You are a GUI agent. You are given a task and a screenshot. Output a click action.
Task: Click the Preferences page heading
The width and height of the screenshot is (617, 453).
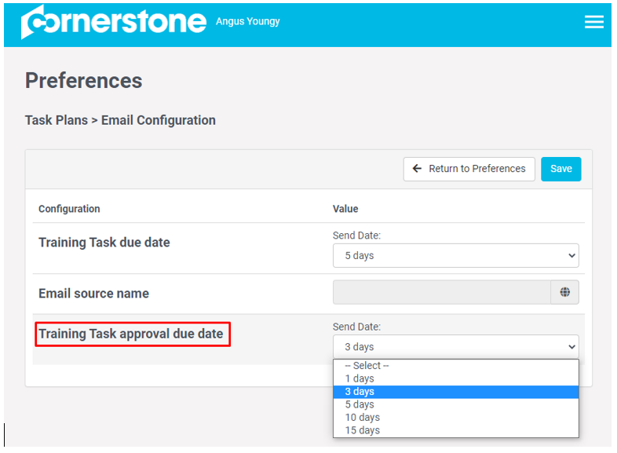[x=83, y=81]
